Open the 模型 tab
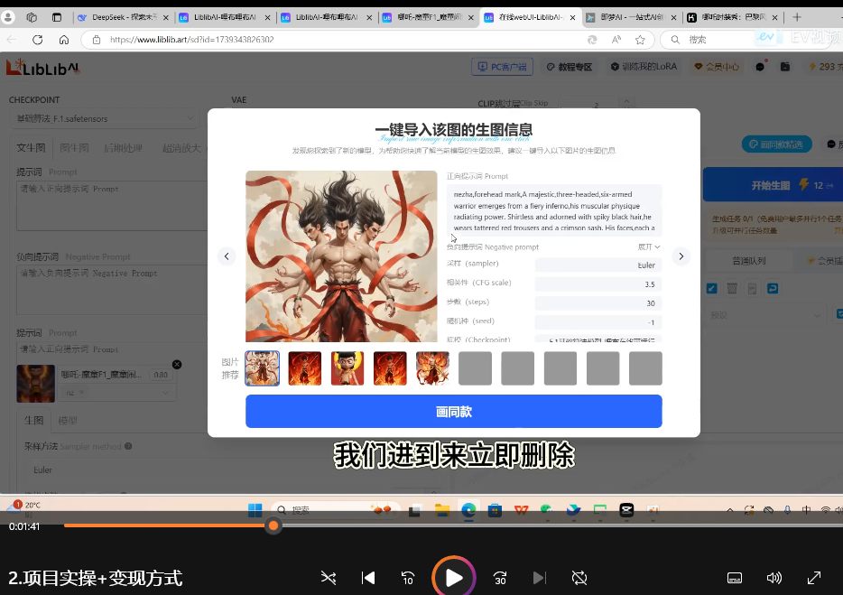 tap(67, 420)
